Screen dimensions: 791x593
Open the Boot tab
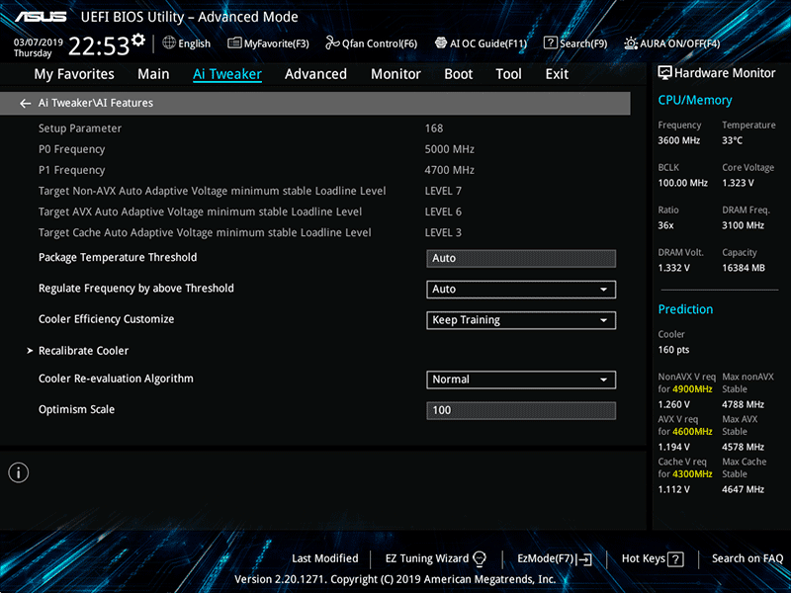459,74
